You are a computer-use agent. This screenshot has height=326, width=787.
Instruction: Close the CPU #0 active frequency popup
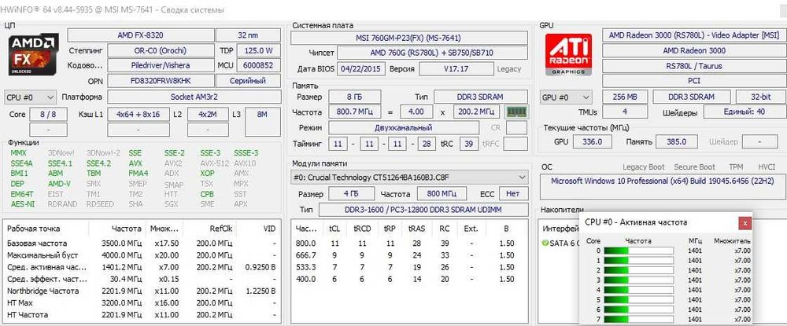point(745,222)
